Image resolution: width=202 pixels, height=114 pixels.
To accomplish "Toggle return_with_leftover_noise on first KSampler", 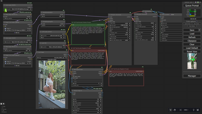I will tap(120, 40).
